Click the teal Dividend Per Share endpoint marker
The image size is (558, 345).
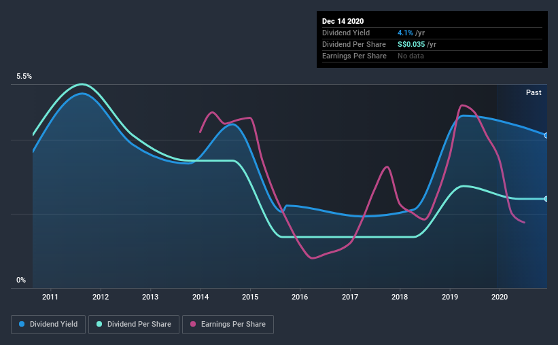546,199
